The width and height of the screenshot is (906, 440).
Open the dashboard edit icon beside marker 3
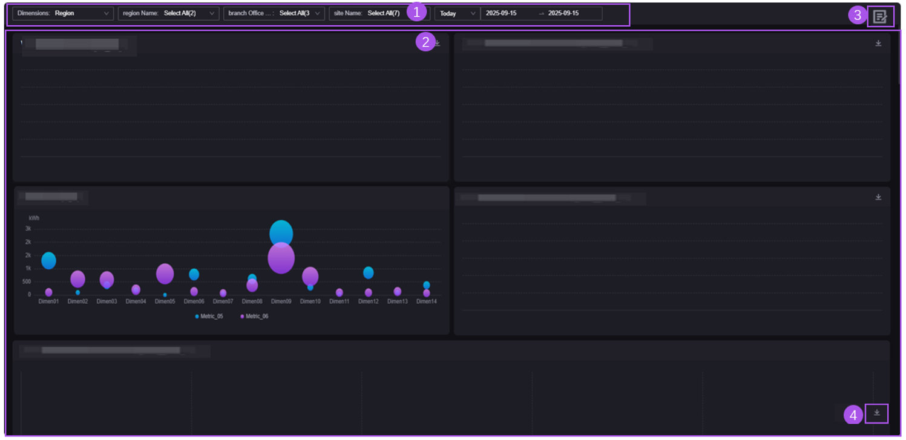click(x=880, y=17)
